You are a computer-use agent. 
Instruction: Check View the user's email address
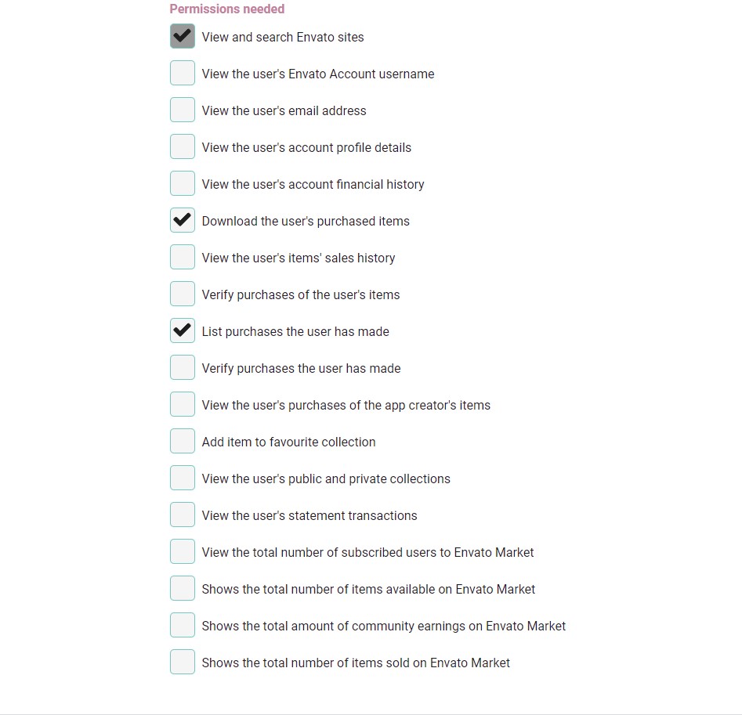click(183, 110)
